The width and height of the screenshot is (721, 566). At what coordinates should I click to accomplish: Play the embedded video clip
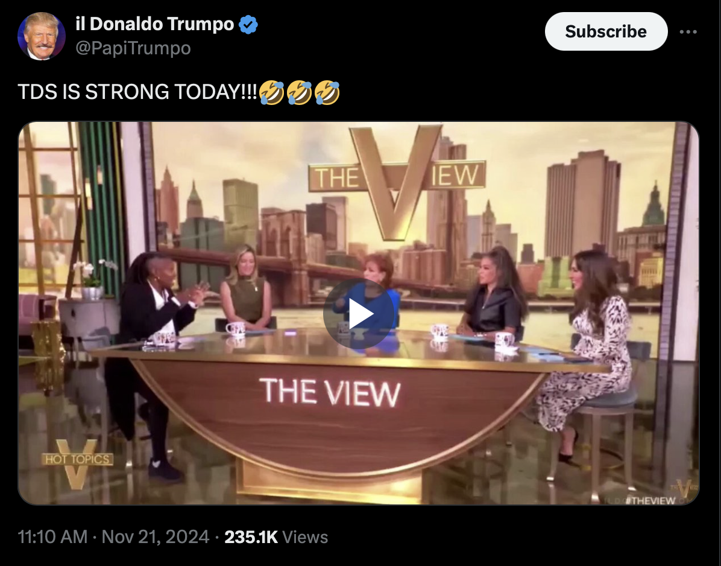359,314
